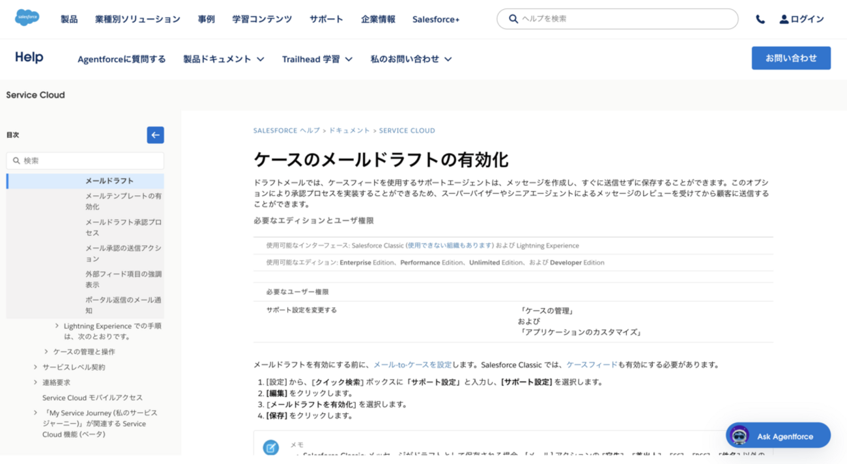Open the ケースフィード link

[x=592, y=365]
